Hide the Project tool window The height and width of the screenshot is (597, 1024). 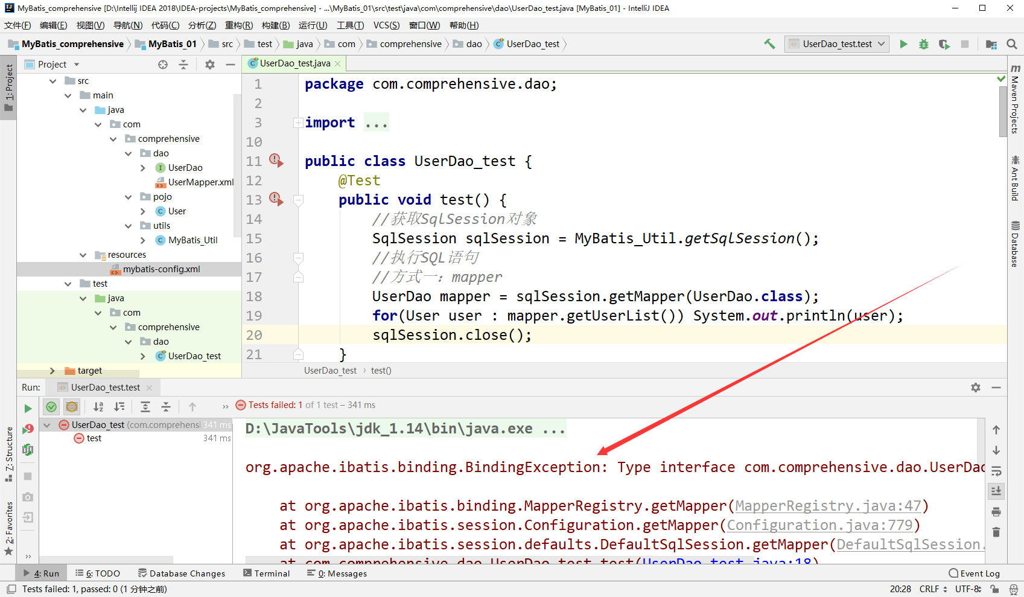click(x=231, y=65)
